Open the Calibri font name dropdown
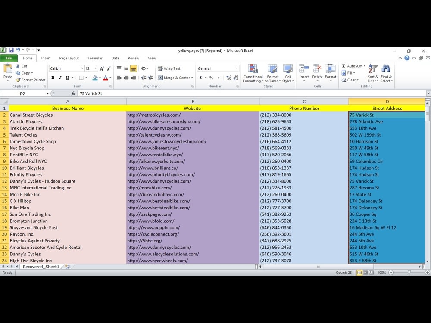The image size is (431, 323). [82, 68]
